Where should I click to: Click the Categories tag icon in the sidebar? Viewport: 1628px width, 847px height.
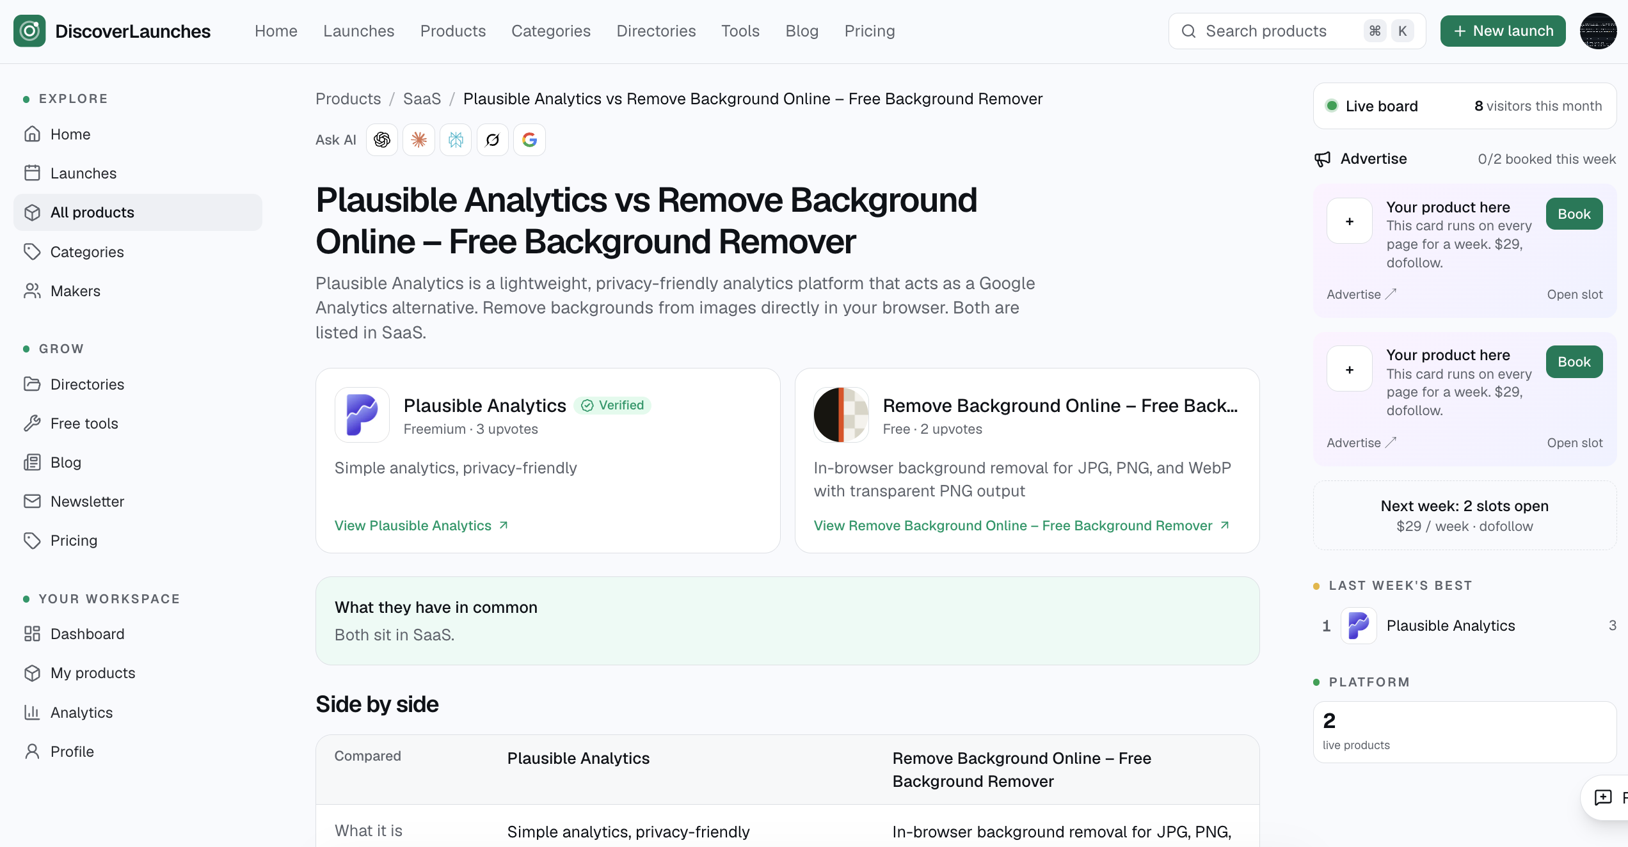click(x=32, y=252)
